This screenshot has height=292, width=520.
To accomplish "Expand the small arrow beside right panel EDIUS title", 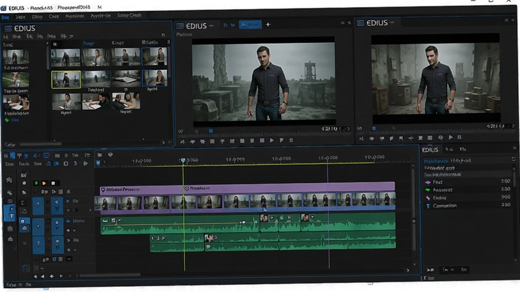I will coord(392,23).
